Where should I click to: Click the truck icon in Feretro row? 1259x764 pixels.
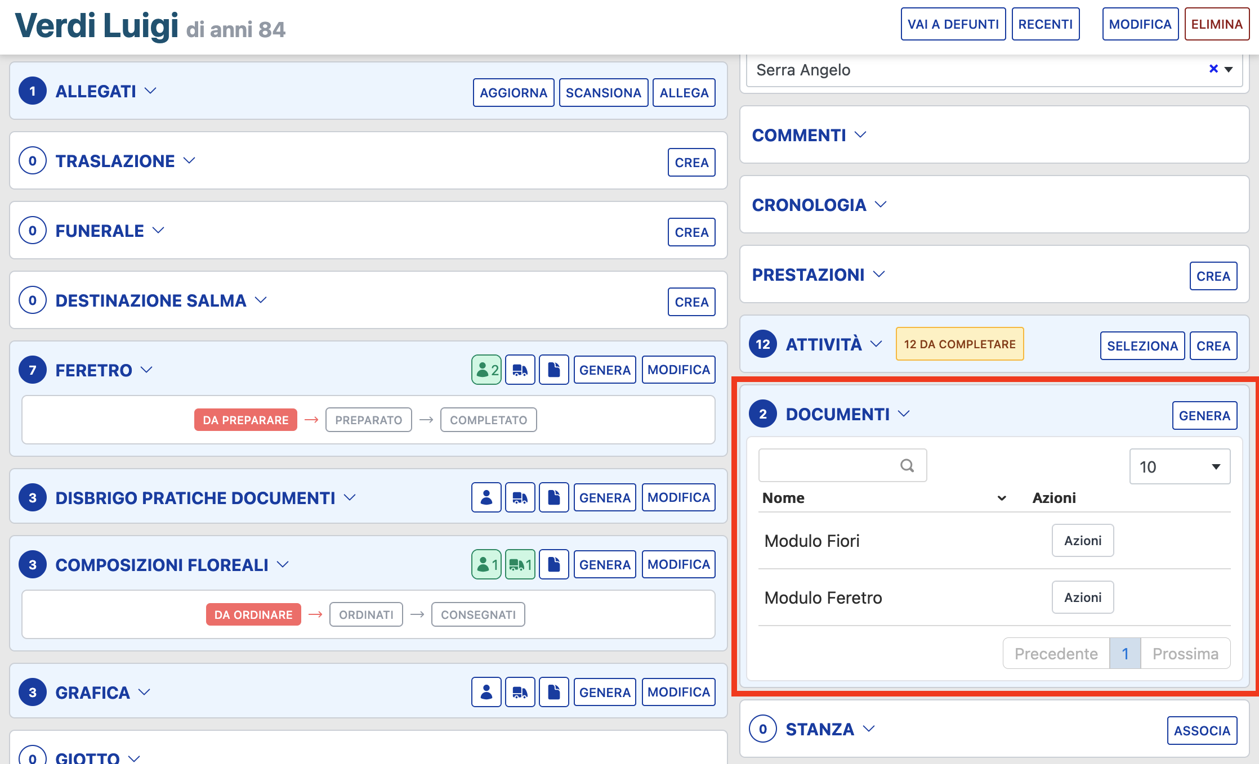coord(520,370)
